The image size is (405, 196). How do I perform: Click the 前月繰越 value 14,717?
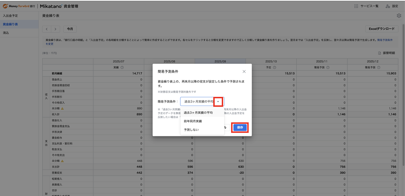pyautogui.click(x=118, y=73)
